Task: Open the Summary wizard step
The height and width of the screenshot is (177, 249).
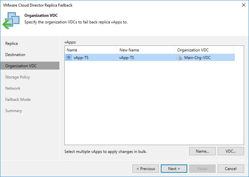Action: [14, 111]
